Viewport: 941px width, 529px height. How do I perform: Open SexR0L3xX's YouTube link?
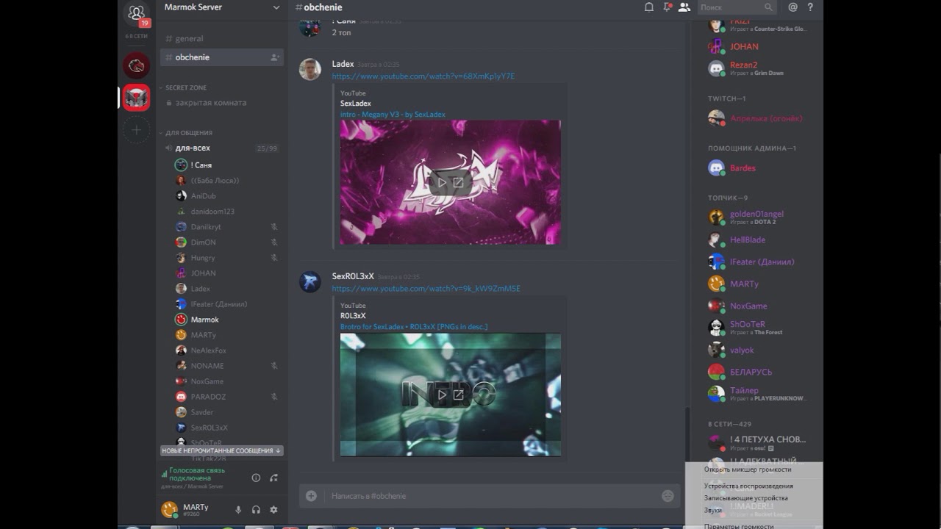pyautogui.click(x=426, y=289)
